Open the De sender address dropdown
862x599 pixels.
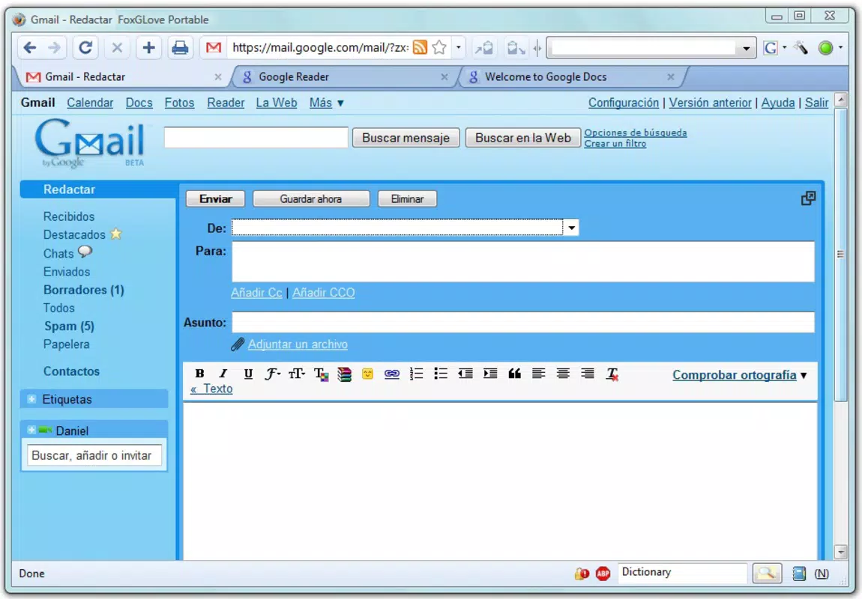click(x=571, y=228)
